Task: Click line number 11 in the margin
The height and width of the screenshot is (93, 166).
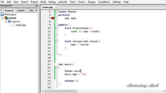Action: [x=49, y=32]
